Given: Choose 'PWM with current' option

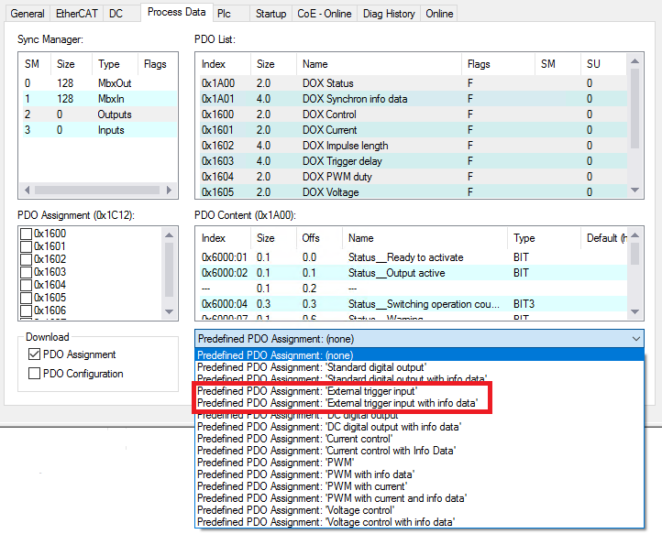Looking at the screenshot, I should tap(419, 486).
